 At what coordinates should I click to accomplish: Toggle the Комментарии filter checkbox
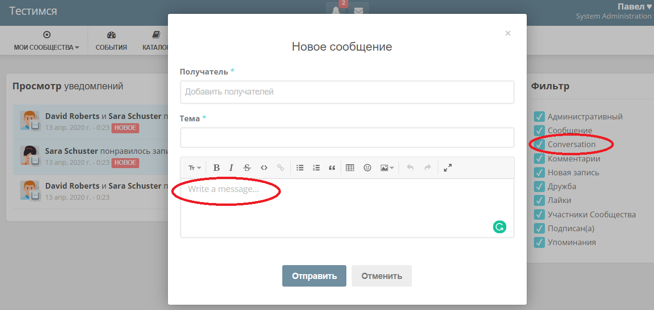(x=539, y=159)
